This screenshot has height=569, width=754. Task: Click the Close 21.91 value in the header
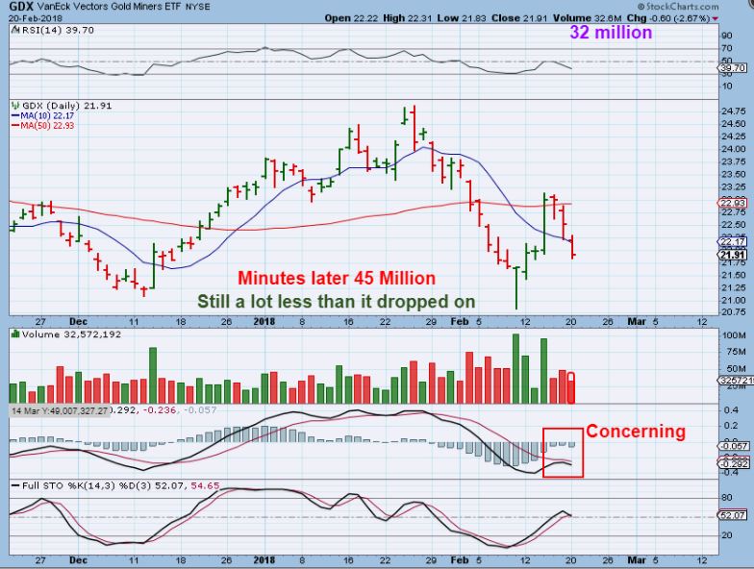(x=519, y=18)
